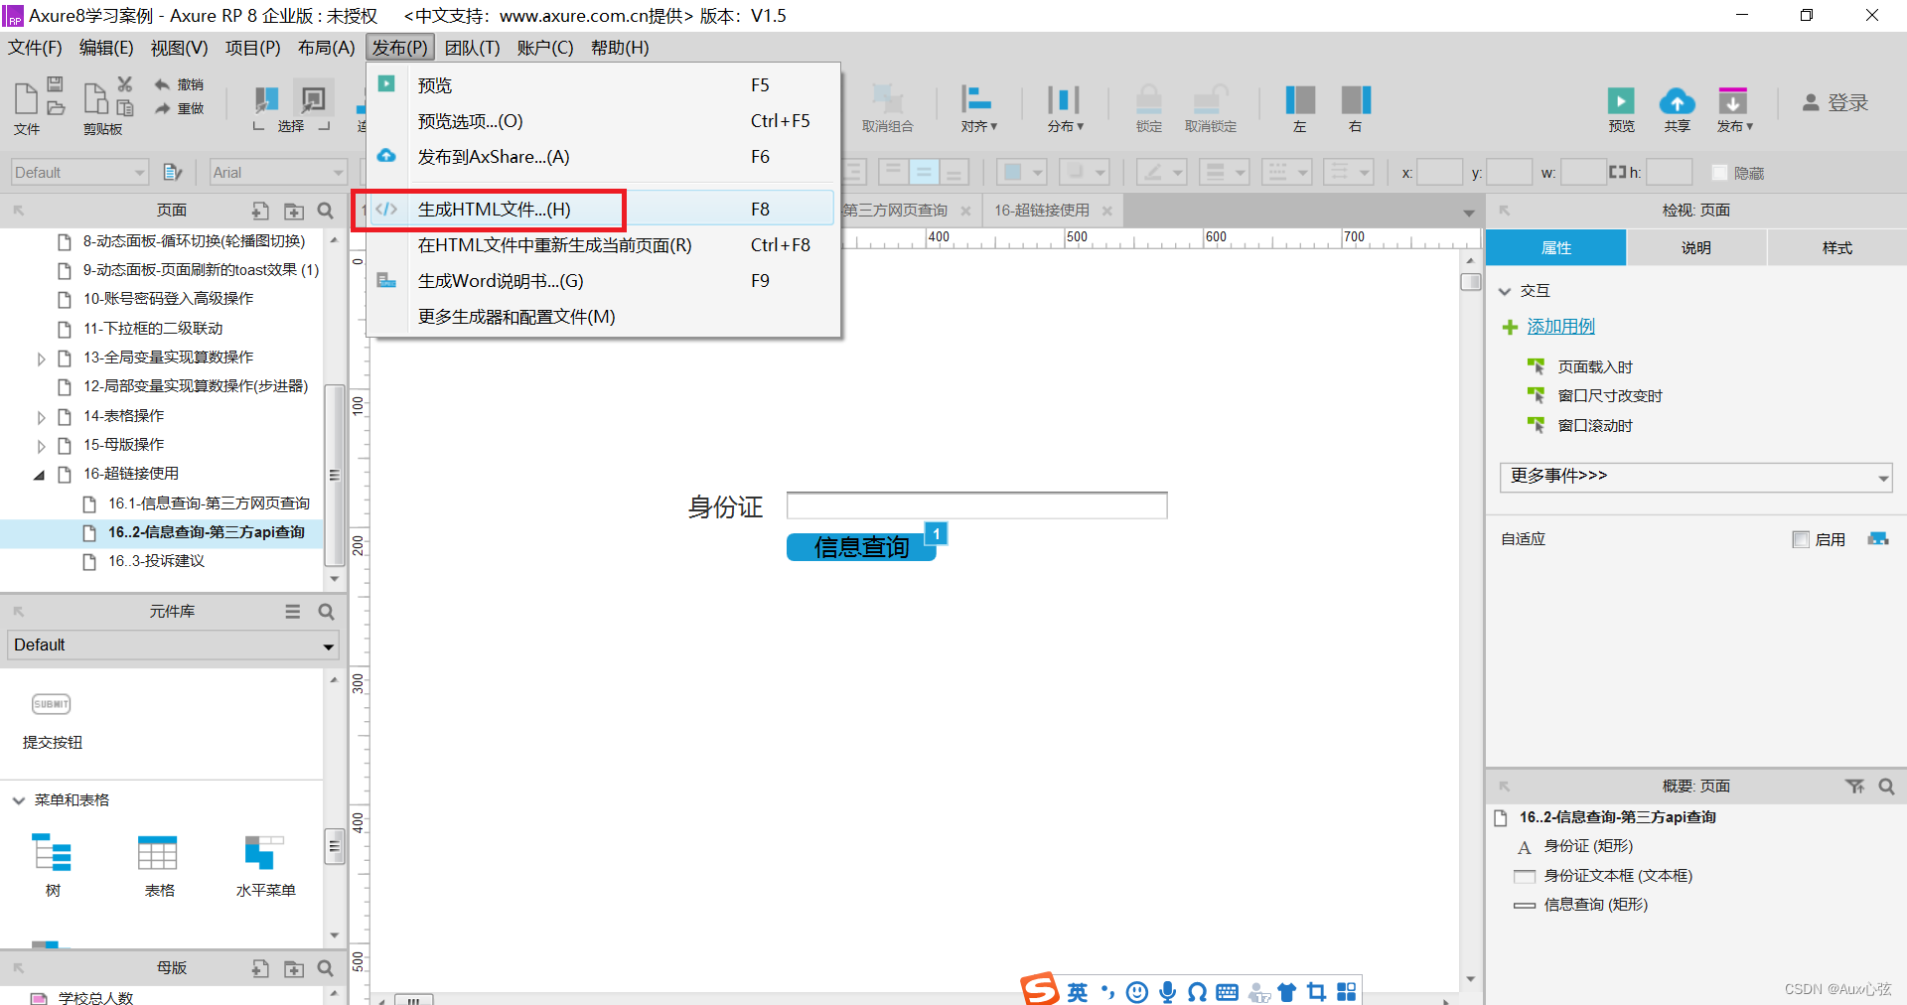Click the keep aspect ratio lock icon
The height and width of the screenshot is (1005, 1907).
coord(1617,172)
